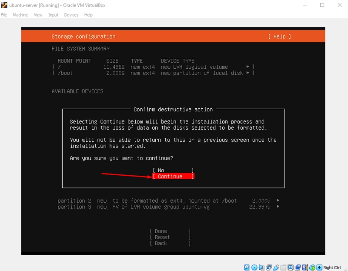Click the Back button
The height and width of the screenshot is (271, 348).
170,243
